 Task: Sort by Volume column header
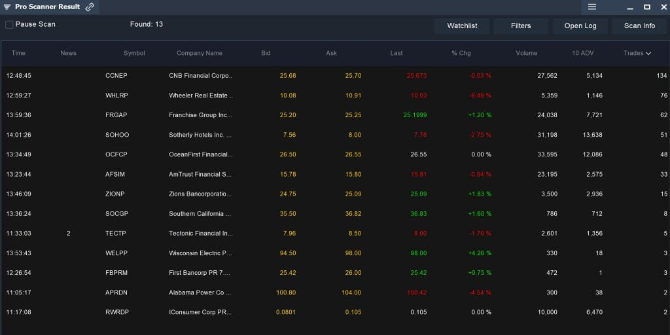(527, 54)
